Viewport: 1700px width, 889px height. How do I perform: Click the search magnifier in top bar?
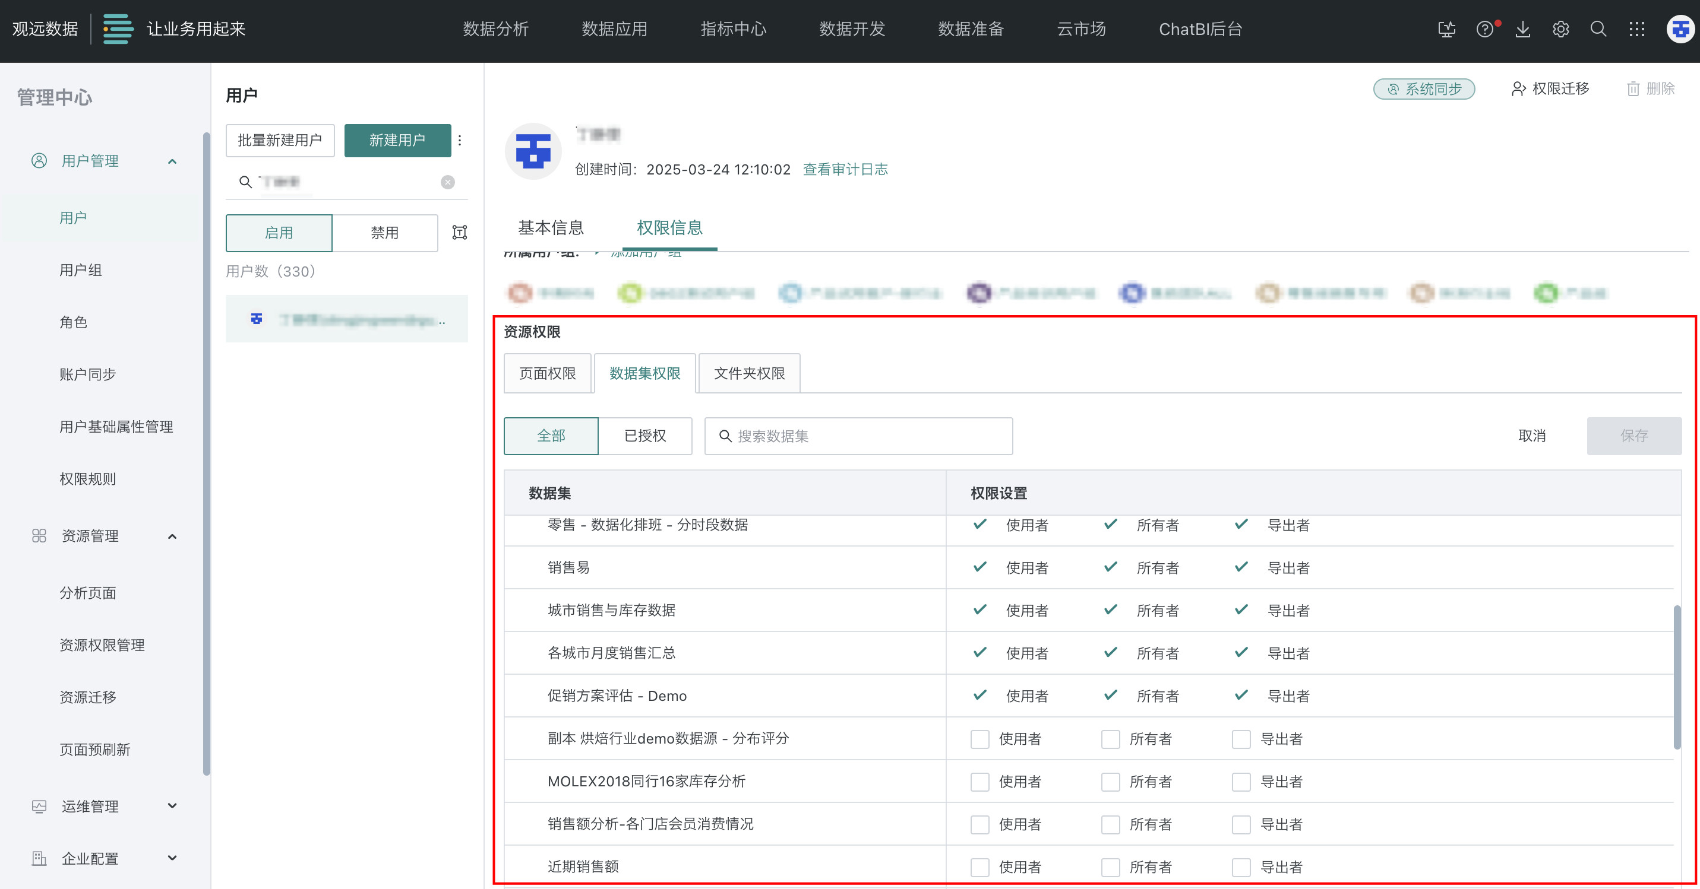1598,29
